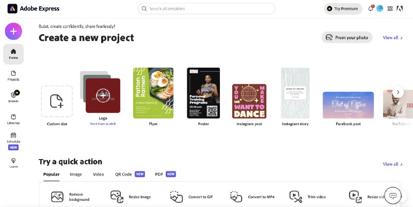The image size is (413, 207).
Task: Expand View all for quick actions
Action: [x=392, y=164]
